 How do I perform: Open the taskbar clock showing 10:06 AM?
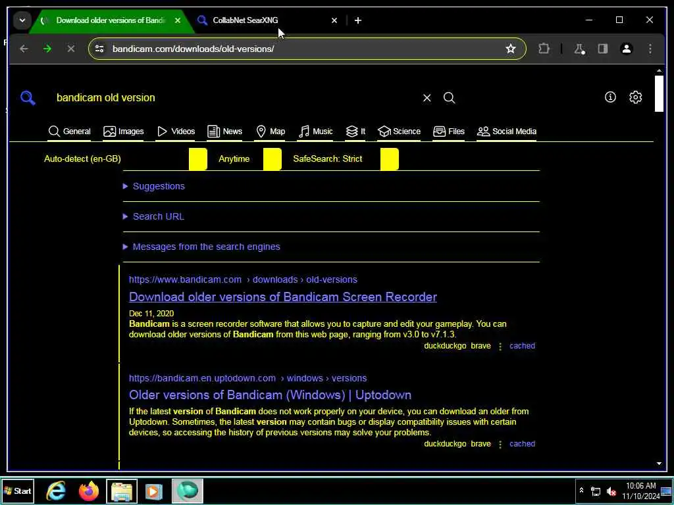(640, 491)
